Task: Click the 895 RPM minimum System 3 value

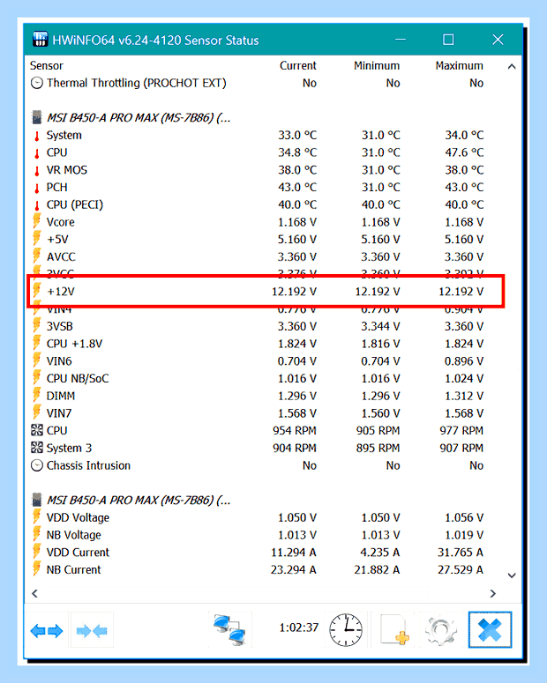Action: (x=378, y=448)
